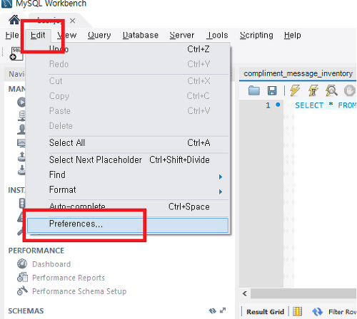Expand the Find submenu arrow
This screenshot has width=357, height=319.
221,177
